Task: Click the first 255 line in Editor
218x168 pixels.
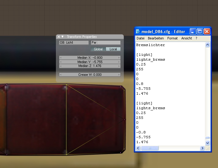Action: click(140, 69)
